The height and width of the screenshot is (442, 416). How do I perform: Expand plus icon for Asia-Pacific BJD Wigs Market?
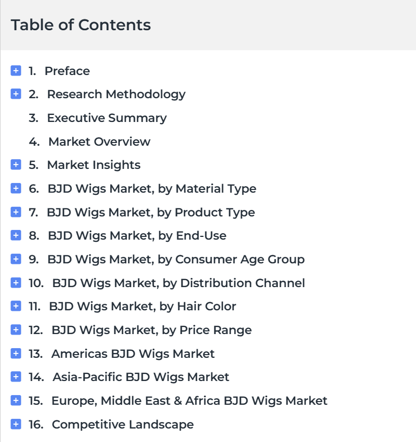[16, 377]
